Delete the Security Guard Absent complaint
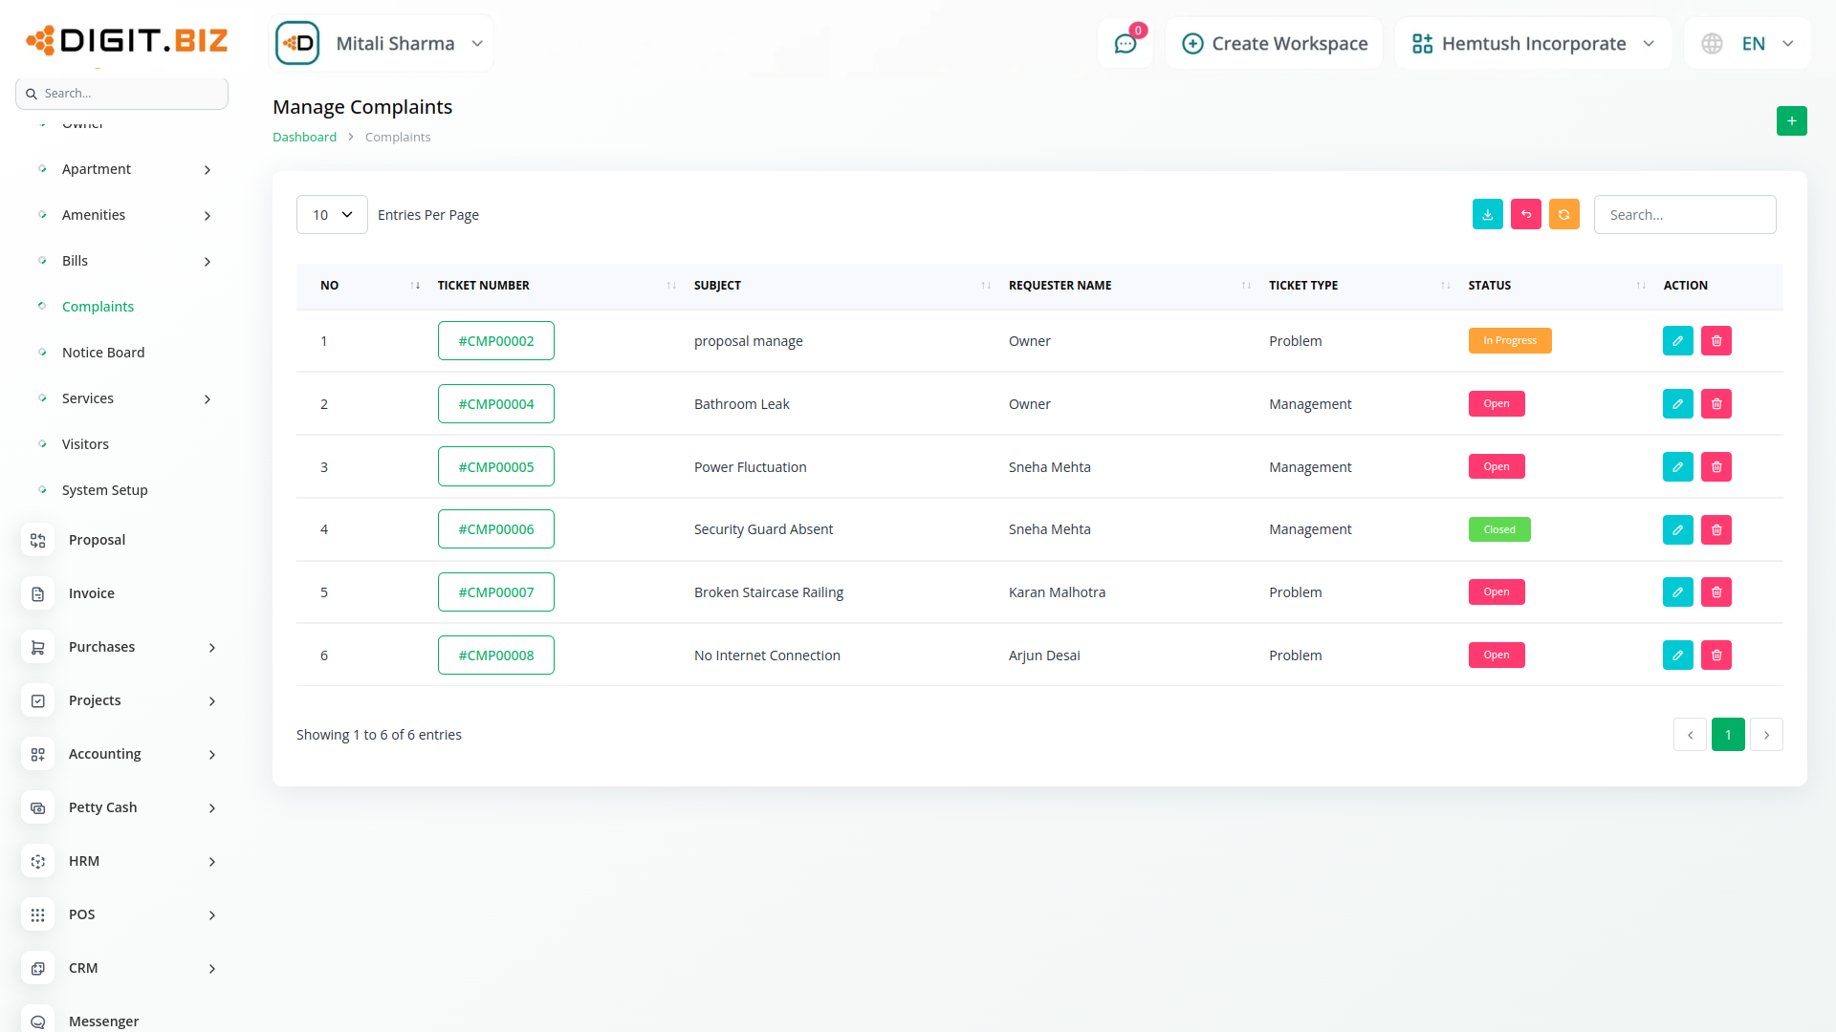This screenshot has width=1836, height=1032. point(1716,529)
